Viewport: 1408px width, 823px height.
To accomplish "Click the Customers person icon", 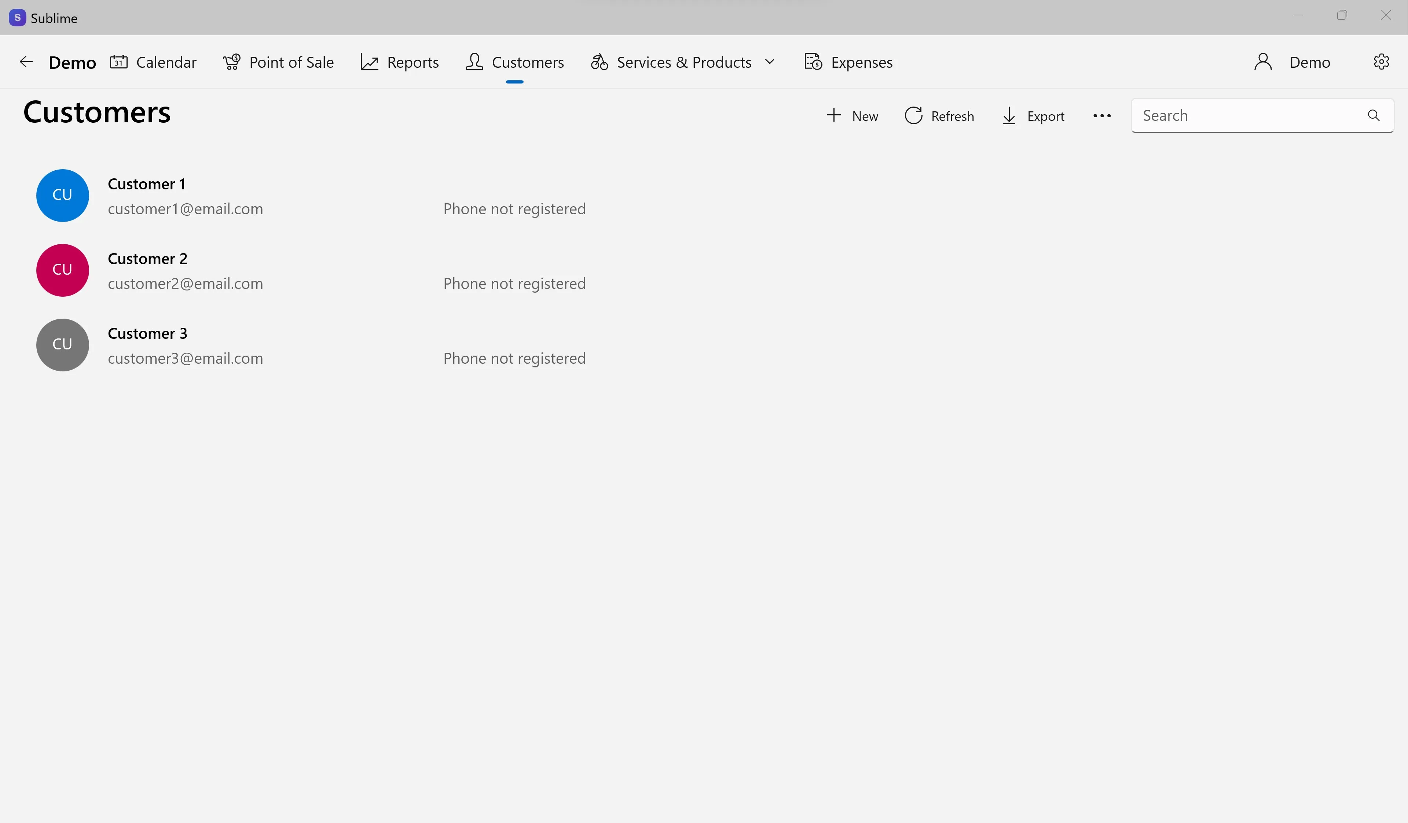I will click(474, 62).
